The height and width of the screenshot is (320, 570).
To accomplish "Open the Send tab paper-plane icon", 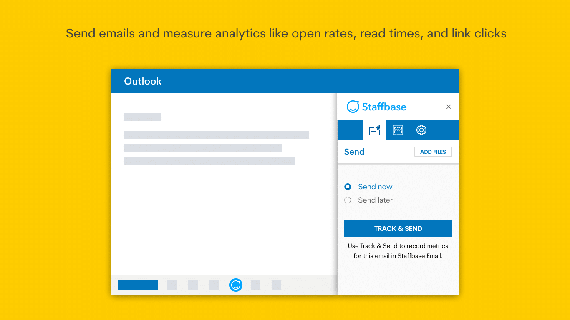I will (375, 130).
